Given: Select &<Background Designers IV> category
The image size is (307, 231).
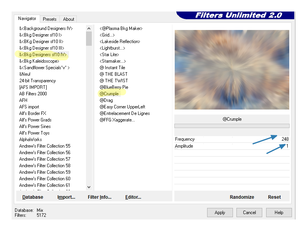Looking at the screenshot, I should pos(46,28).
